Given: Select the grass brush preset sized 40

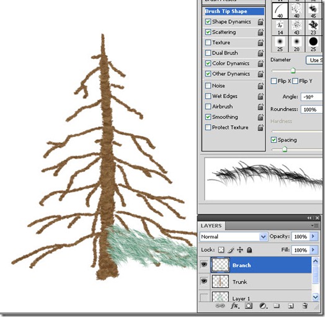Looking at the screenshot, I should click(x=280, y=11).
